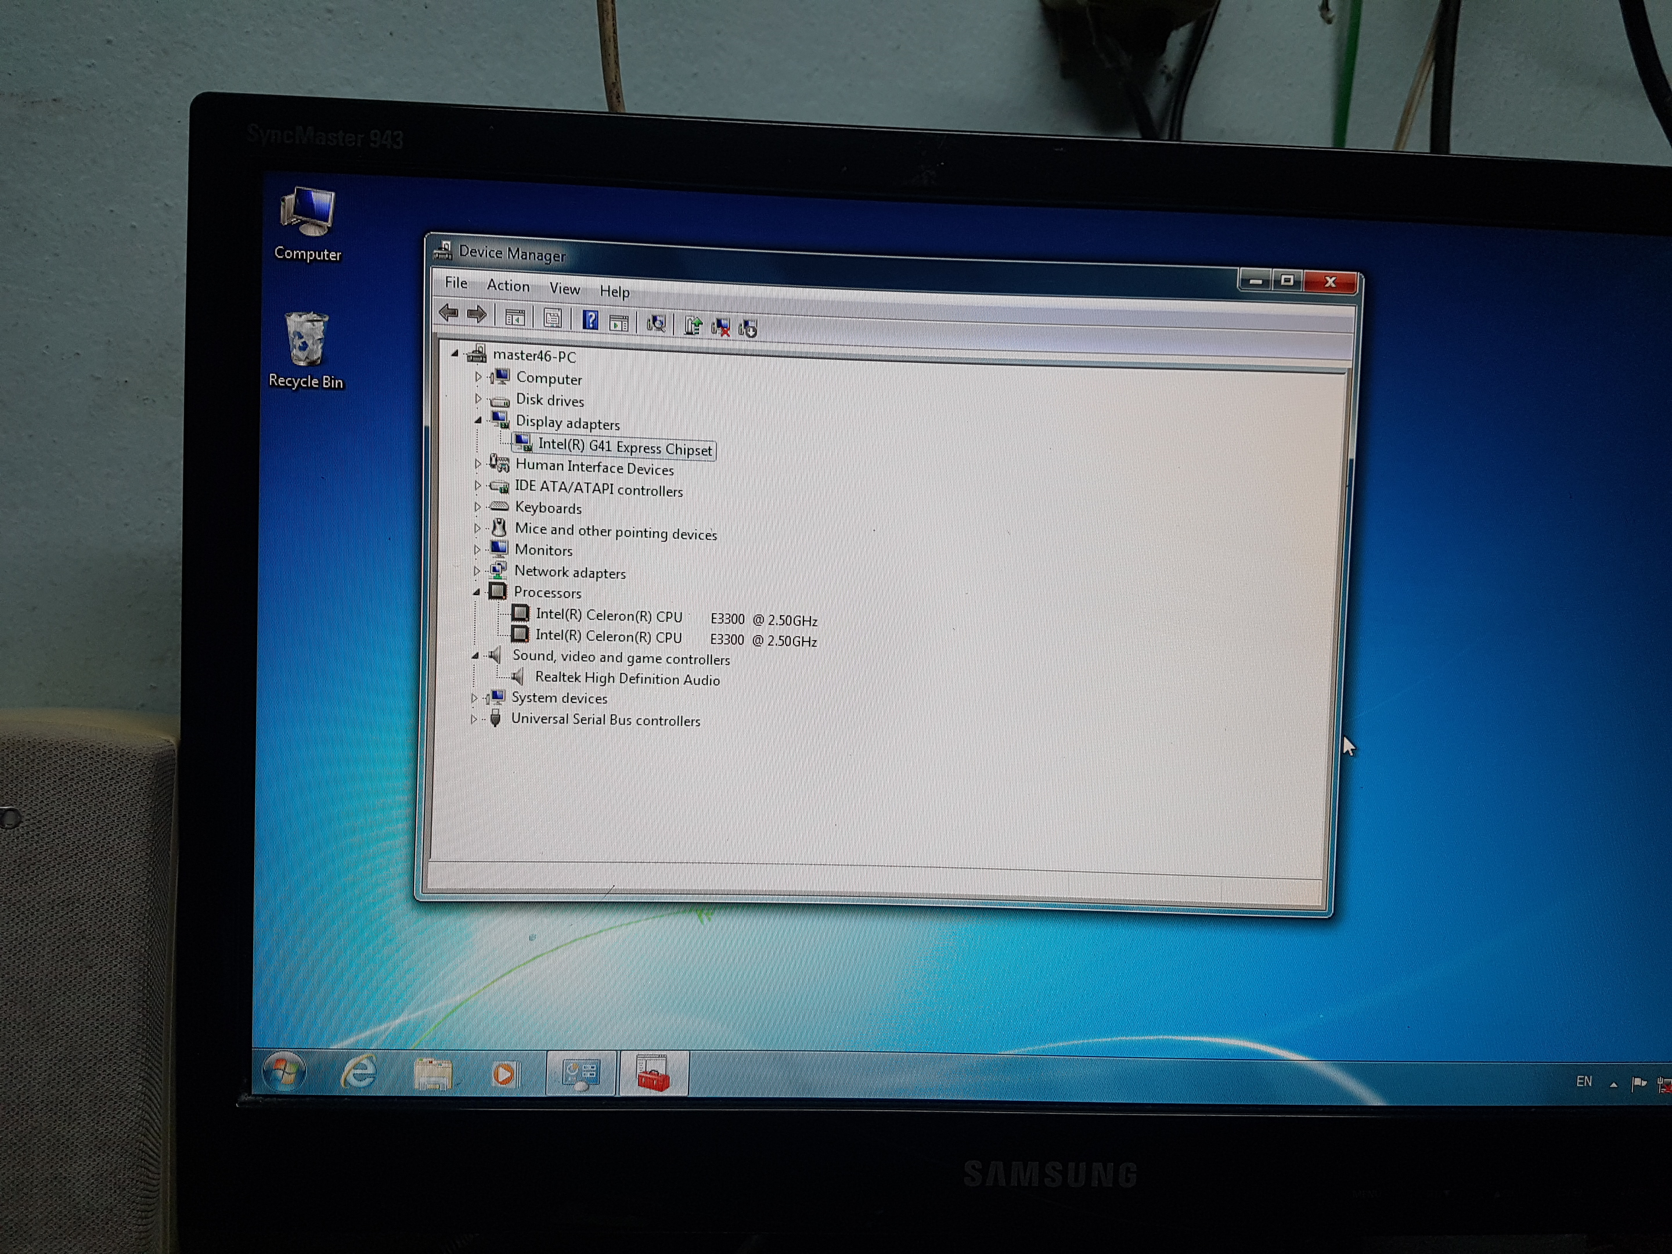Expand the Human Interface Devices category
The width and height of the screenshot is (1672, 1254).
[x=478, y=463]
